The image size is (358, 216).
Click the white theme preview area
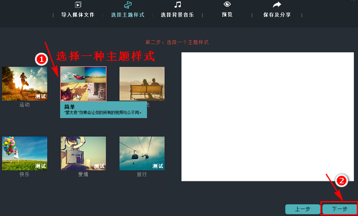pyautogui.click(x=267, y=117)
